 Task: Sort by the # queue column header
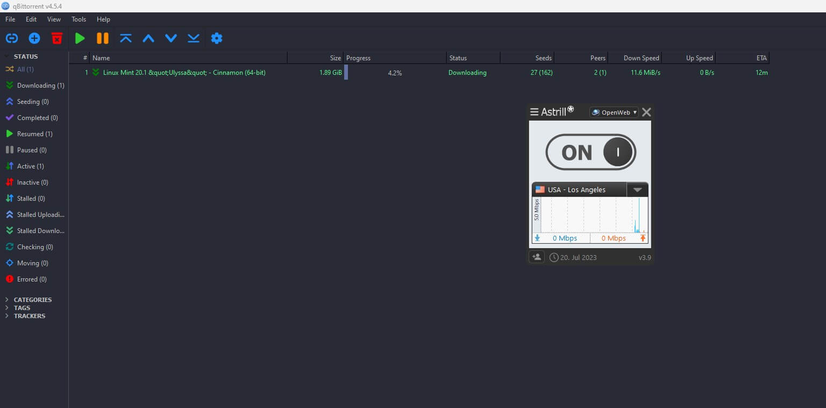coord(80,58)
